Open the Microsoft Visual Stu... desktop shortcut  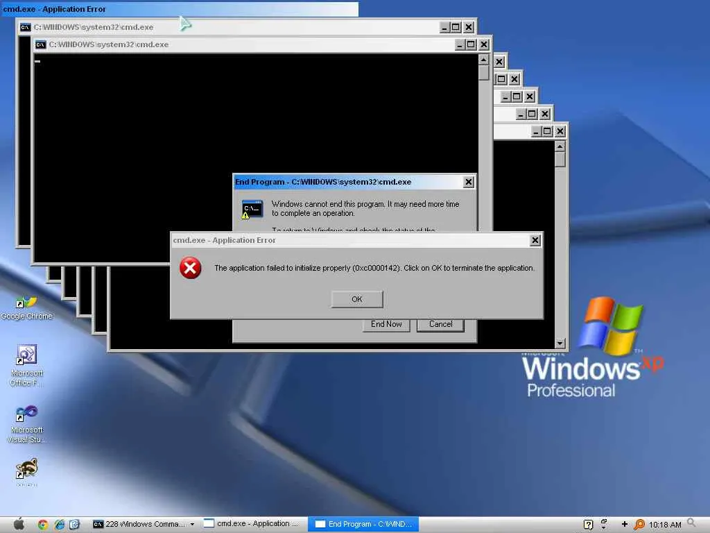[26, 424]
